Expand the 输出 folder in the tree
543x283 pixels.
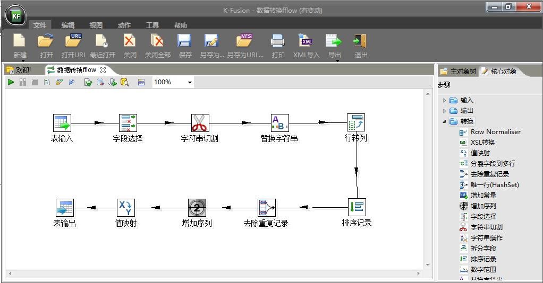(444, 111)
